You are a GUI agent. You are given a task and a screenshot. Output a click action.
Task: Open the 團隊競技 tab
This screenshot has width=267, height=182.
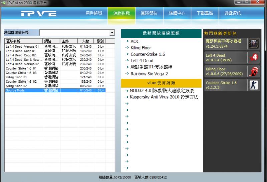(x=149, y=14)
